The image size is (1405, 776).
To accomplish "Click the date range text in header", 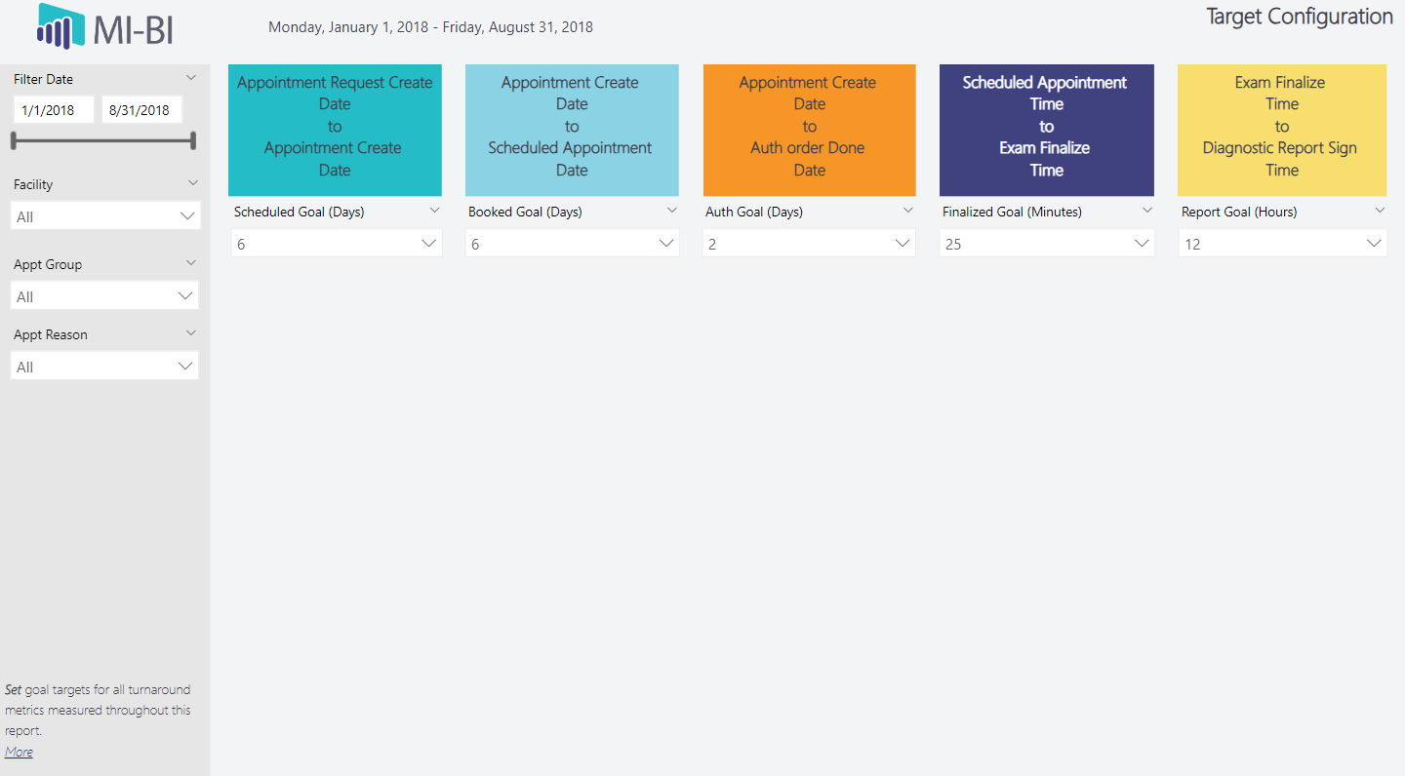I will tap(430, 27).
